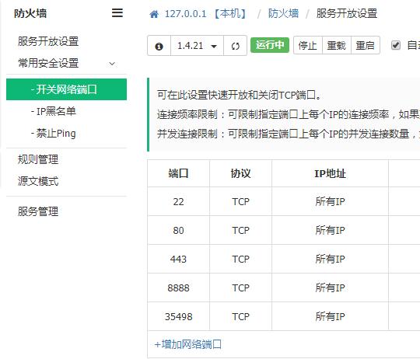This screenshot has height=359, width=420.
Task: Click port 35498 cell
Action: [x=178, y=317]
